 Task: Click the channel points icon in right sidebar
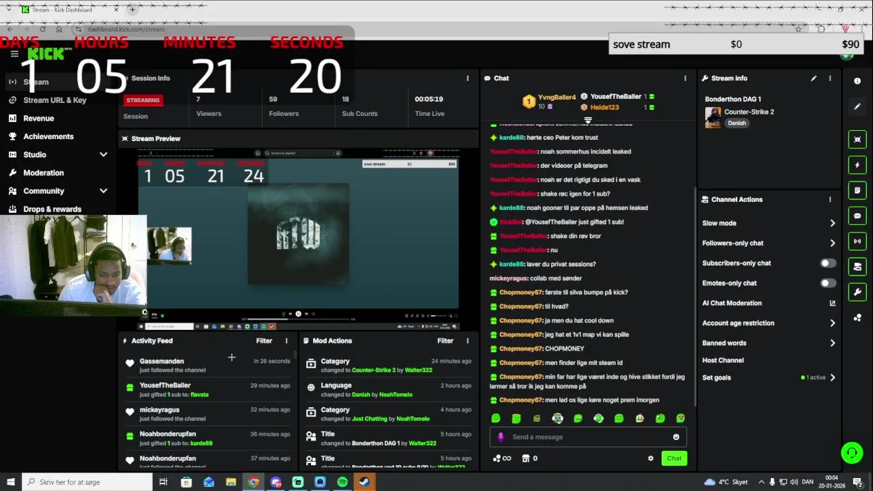857,318
